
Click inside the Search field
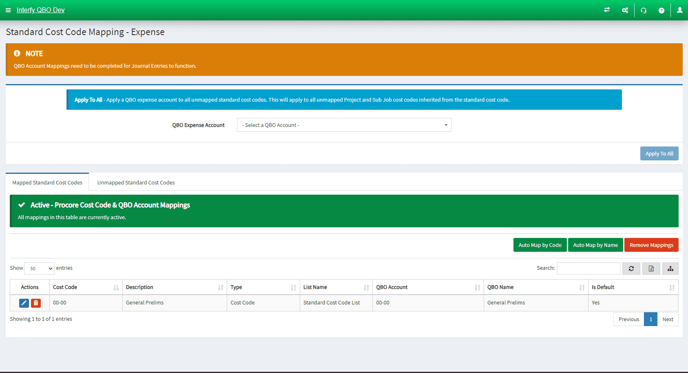[588, 268]
